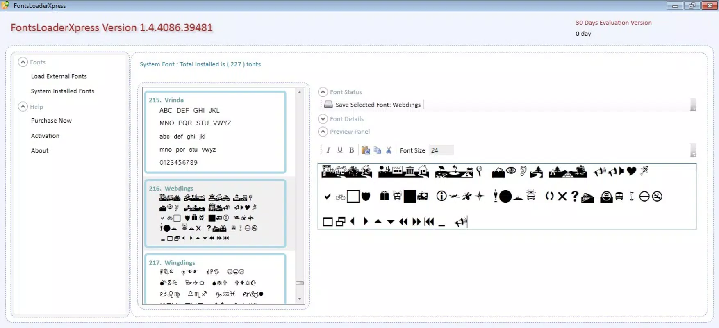Open System Installed Fonts
719x328 pixels.
click(x=63, y=91)
